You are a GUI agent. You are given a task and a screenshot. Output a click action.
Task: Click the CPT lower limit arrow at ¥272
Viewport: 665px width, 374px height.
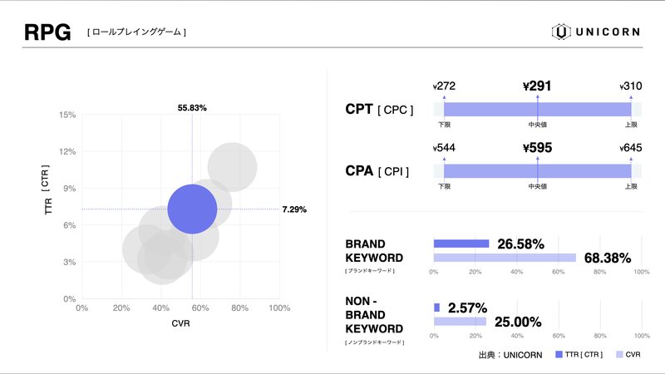click(444, 97)
